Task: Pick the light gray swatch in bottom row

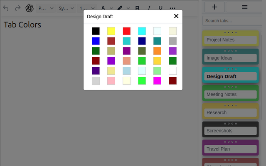Action: [x=96, y=81]
